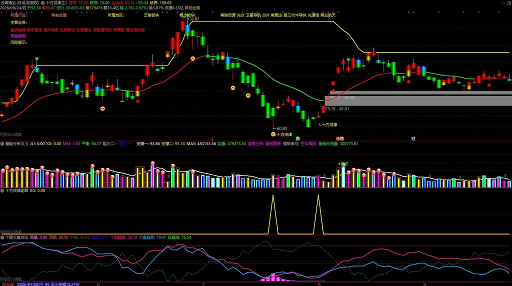Select the 第三代半导体 concept tag
The height and width of the screenshot is (286, 512).
coord(295,15)
